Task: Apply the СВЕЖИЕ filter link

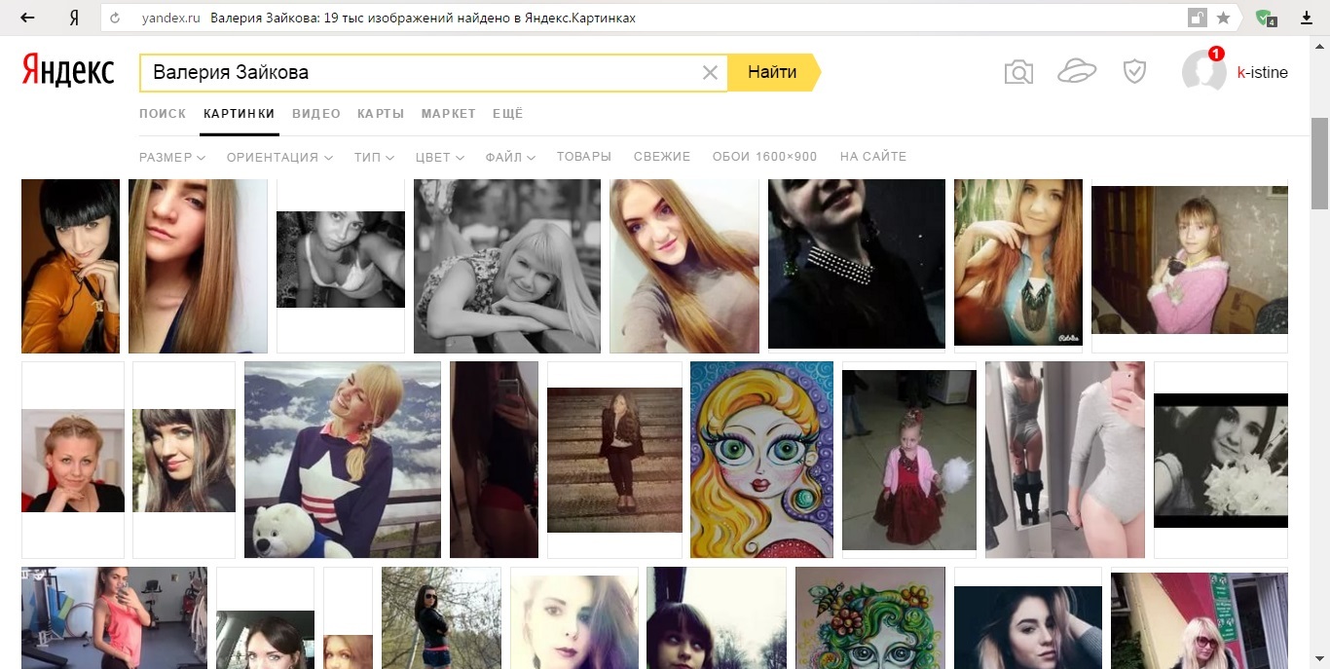Action: point(662,157)
